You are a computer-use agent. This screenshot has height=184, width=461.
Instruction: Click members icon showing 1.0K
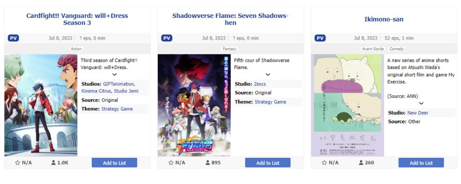[x=53, y=163]
